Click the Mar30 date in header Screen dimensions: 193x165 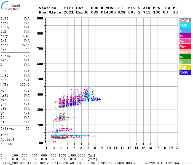point(82,12)
